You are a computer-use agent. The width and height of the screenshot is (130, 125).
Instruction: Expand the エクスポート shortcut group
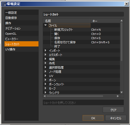click(x=45, y=55)
